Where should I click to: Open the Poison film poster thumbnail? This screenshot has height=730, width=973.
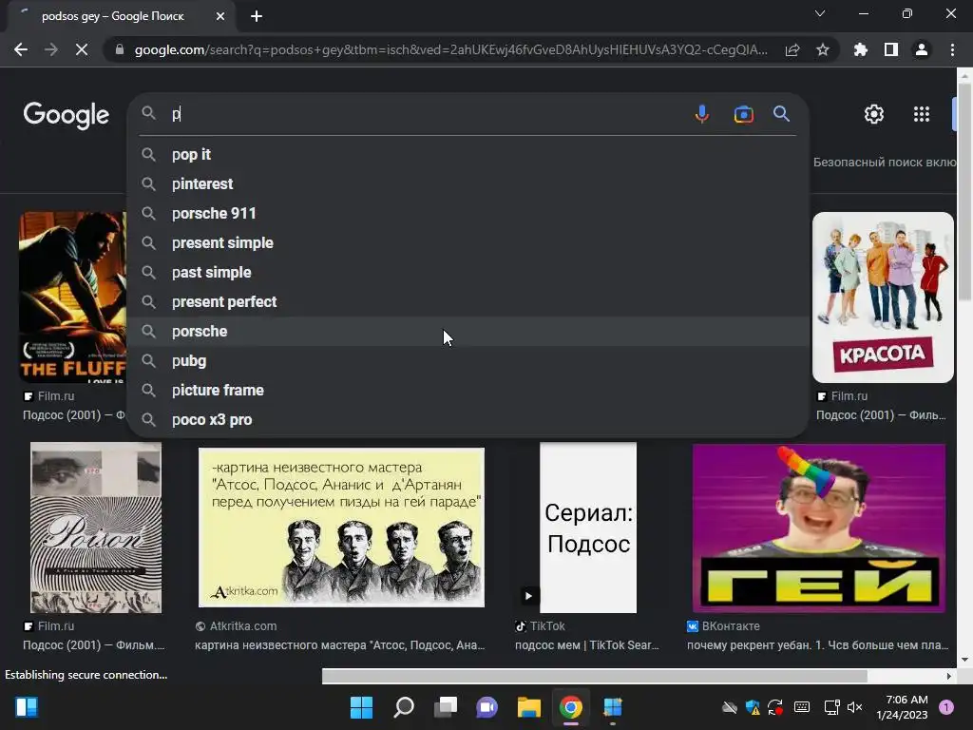[96, 528]
